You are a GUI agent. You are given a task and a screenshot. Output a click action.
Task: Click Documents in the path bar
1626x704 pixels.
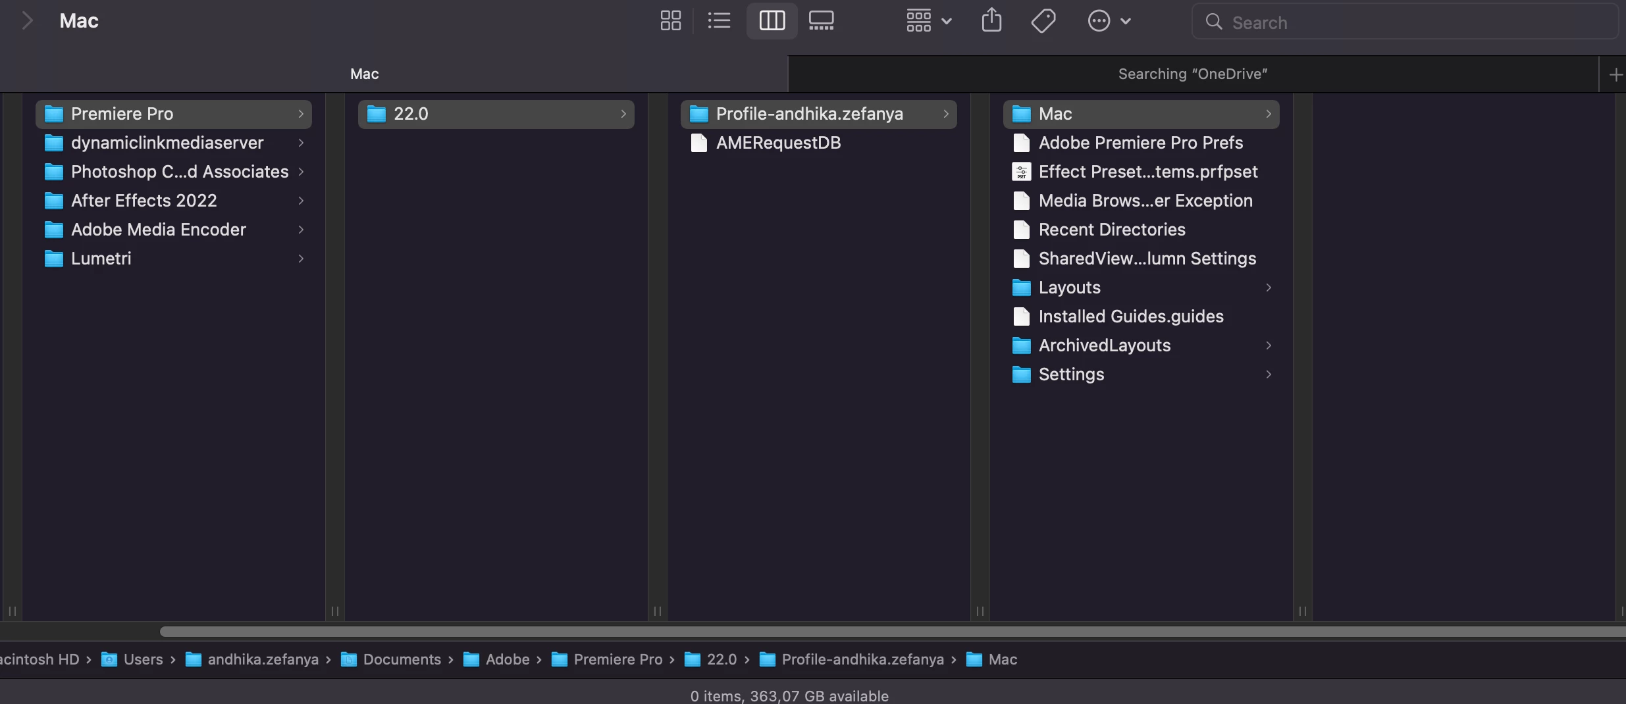pos(390,659)
